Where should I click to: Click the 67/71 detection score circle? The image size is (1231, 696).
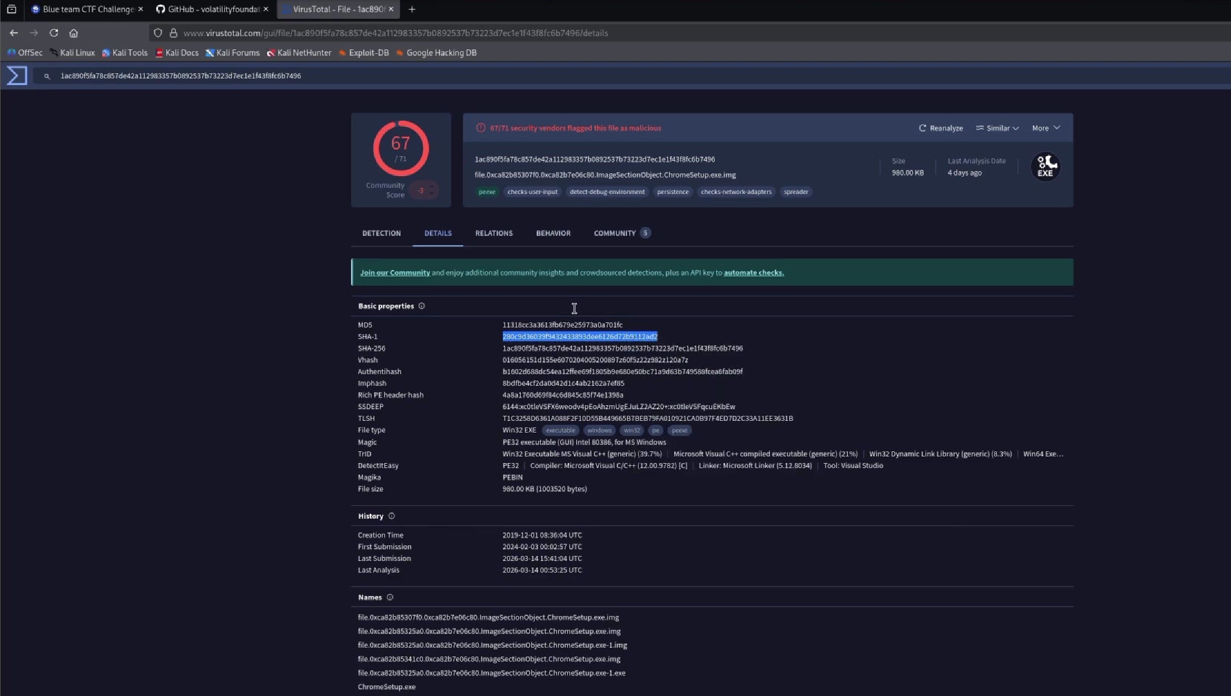click(401, 148)
